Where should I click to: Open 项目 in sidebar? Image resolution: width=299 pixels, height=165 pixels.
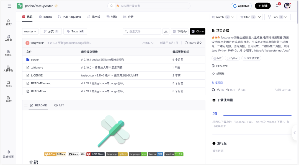[x=8, y=84]
